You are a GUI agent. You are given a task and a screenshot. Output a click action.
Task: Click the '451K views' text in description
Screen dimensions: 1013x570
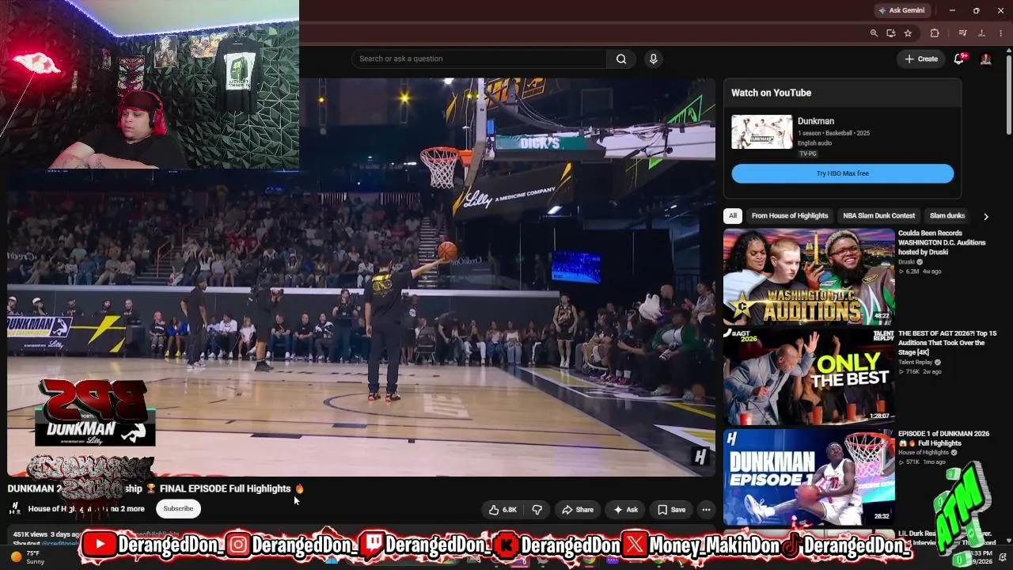tap(30, 535)
